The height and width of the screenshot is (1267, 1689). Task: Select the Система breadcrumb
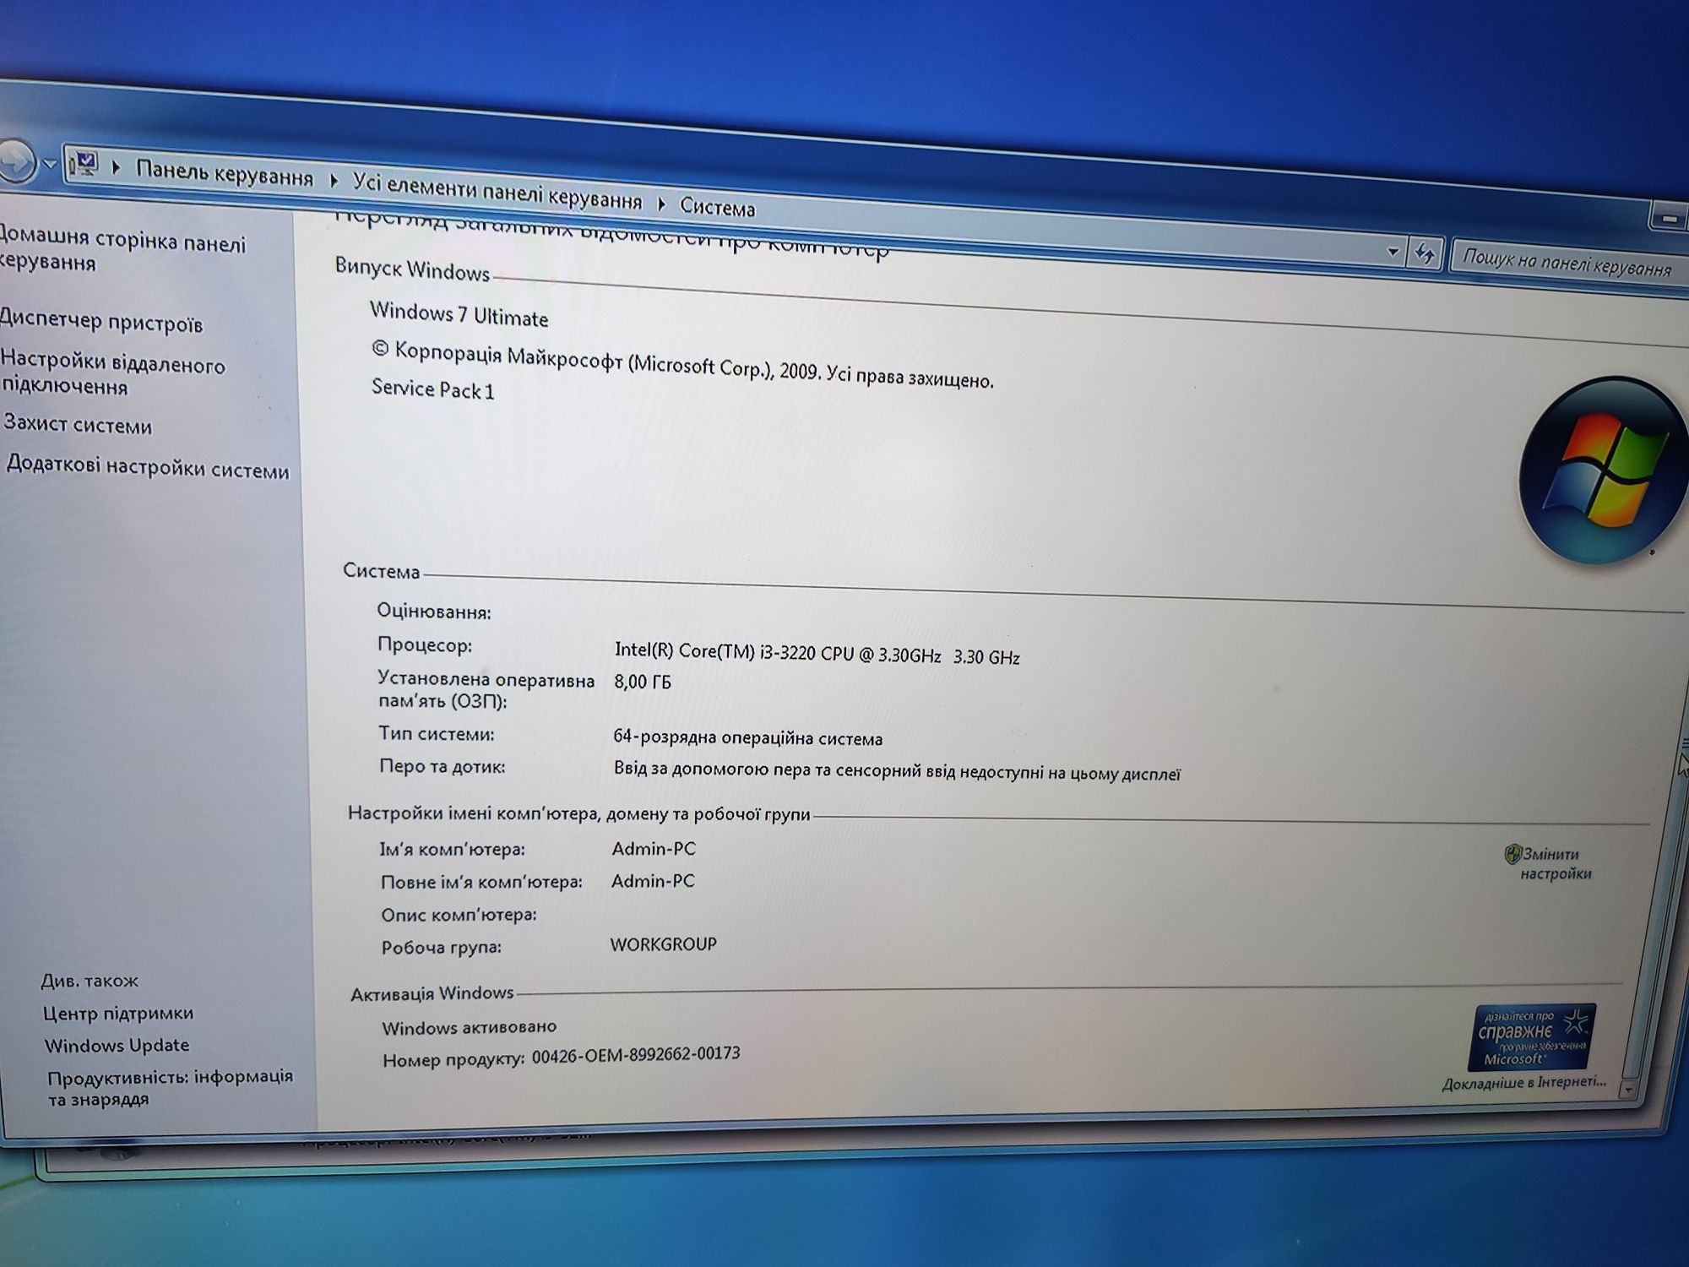(x=717, y=207)
